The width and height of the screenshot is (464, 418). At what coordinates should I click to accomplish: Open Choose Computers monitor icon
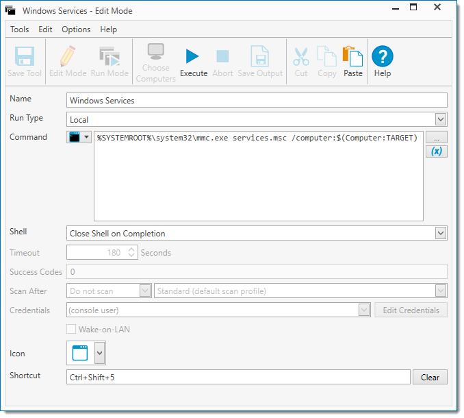point(156,51)
